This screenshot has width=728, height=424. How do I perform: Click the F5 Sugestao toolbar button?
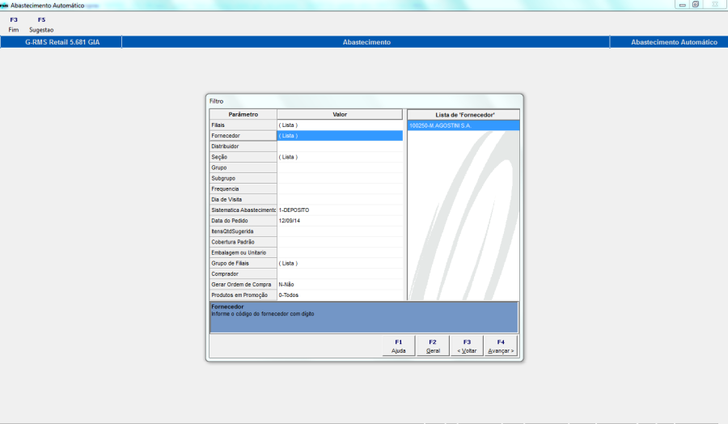(41, 24)
